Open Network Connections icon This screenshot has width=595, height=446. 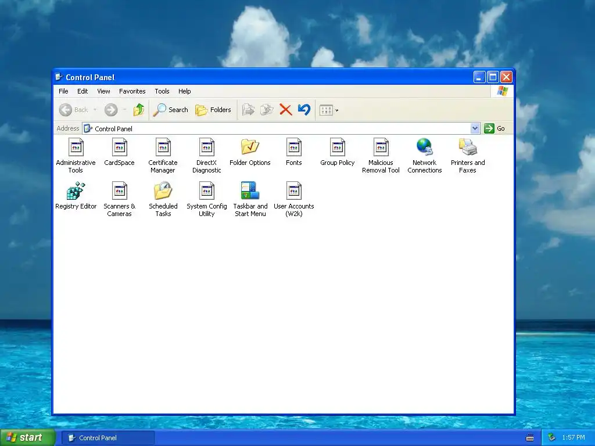click(425, 147)
